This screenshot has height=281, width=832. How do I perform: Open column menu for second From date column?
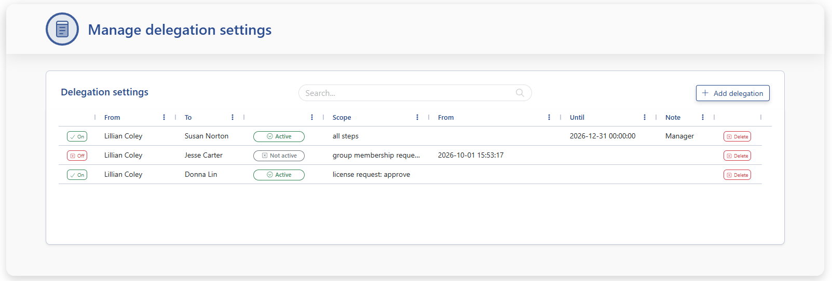point(549,117)
